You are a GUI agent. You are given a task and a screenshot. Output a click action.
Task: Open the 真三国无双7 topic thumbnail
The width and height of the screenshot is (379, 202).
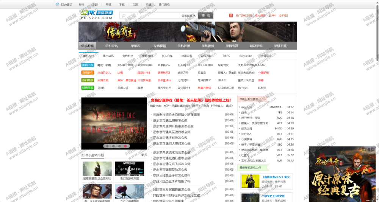pyautogui.click(x=97, y=191)
